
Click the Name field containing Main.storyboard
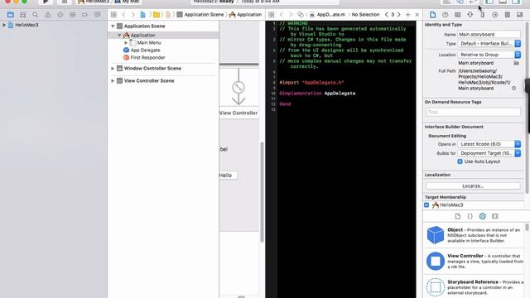(x=489, y=34)
